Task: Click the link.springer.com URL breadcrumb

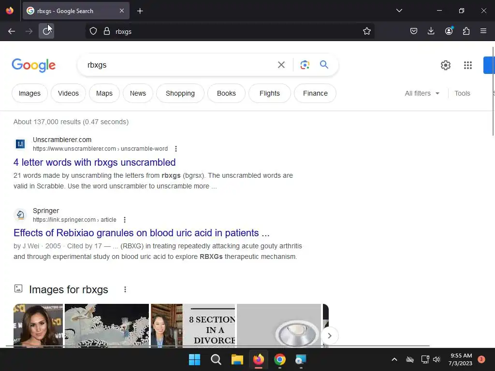Action: click(74, 220)
